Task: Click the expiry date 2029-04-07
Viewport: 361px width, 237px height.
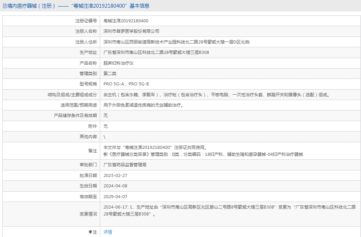Action: (114, 196)
